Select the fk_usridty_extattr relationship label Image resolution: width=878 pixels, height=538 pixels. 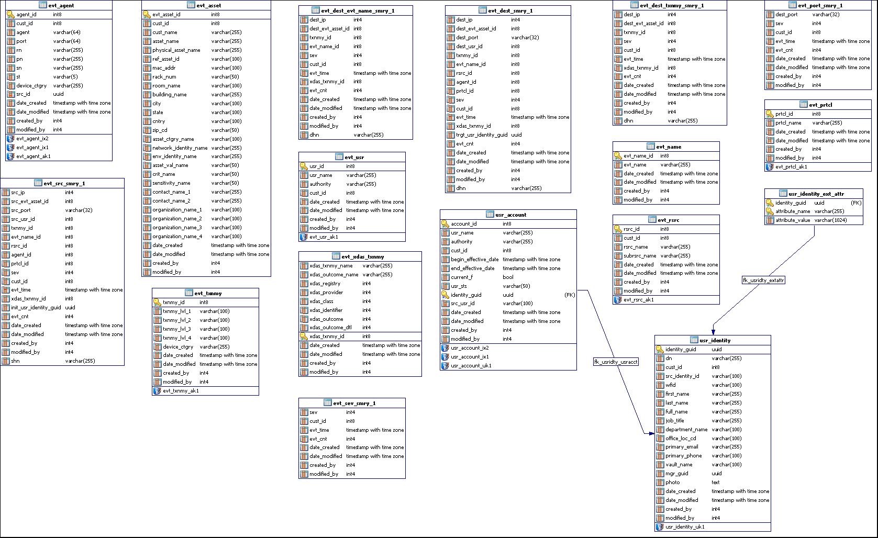763,280
